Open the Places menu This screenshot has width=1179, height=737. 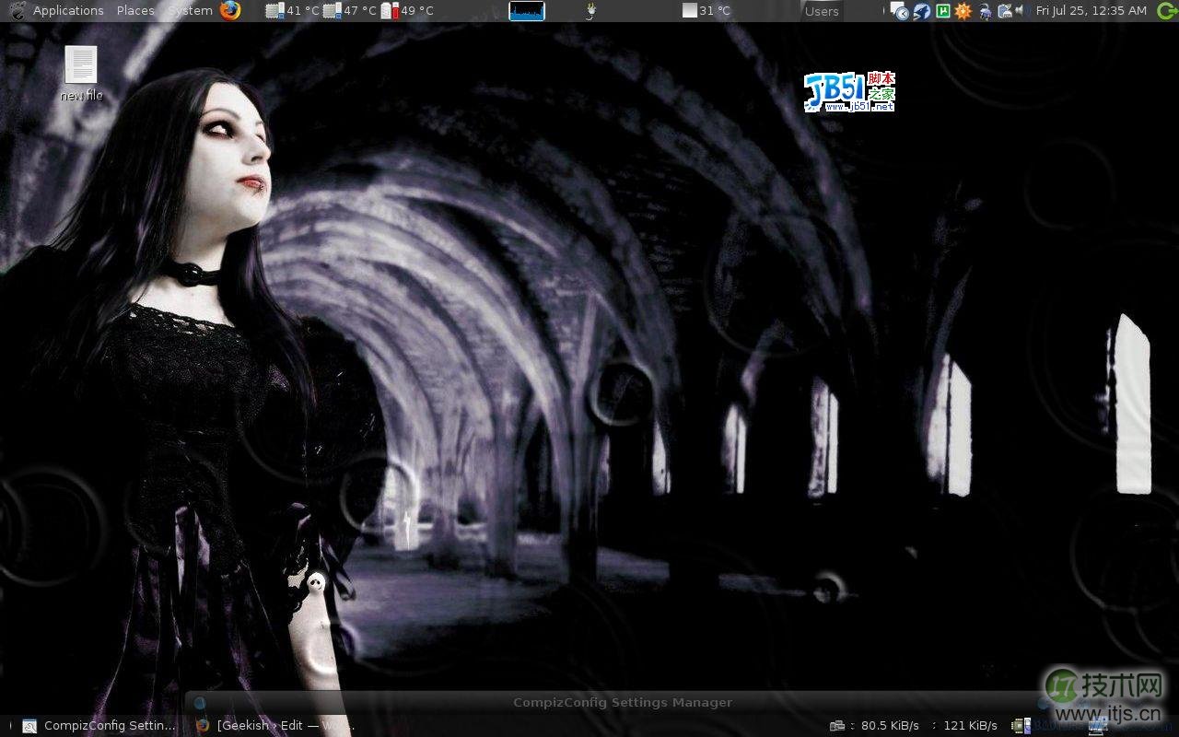[x=135, y=11]
